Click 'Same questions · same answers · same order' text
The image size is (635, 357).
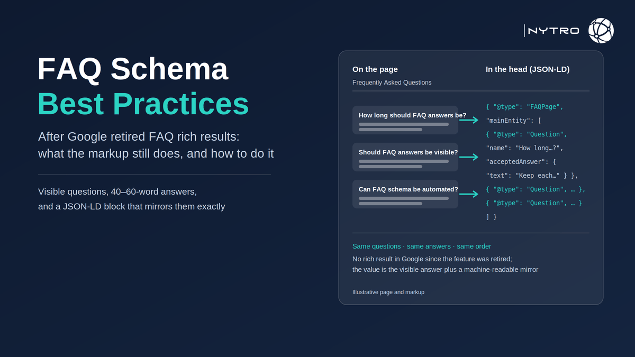tap(422, 246)
